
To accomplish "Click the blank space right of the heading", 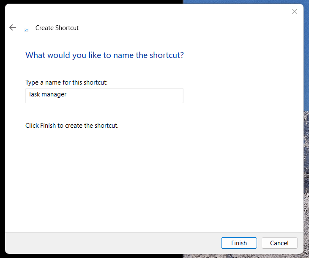I will pyautogui.click(x=241, y=55).
